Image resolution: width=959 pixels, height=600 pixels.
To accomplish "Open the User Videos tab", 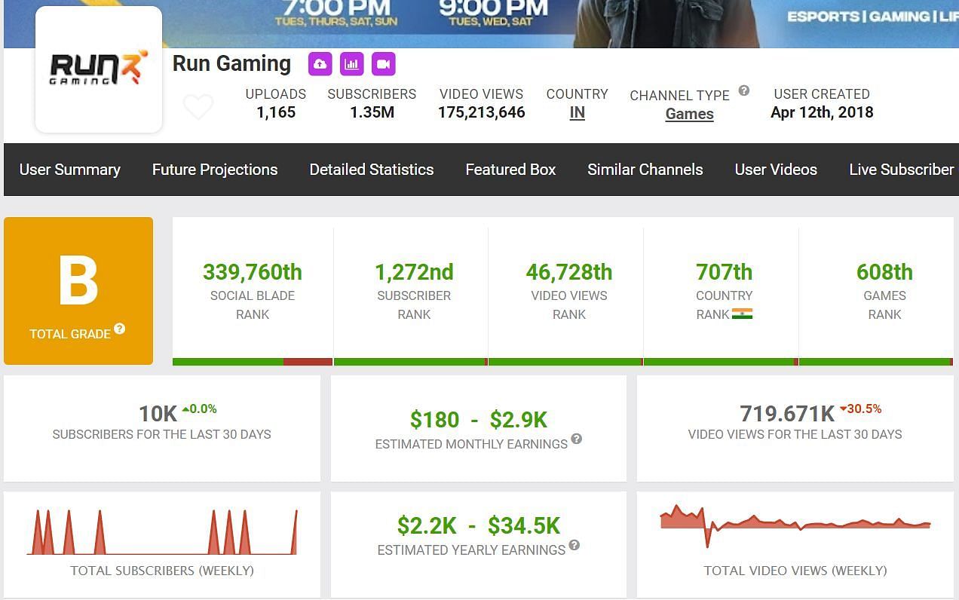I will 776,170.
